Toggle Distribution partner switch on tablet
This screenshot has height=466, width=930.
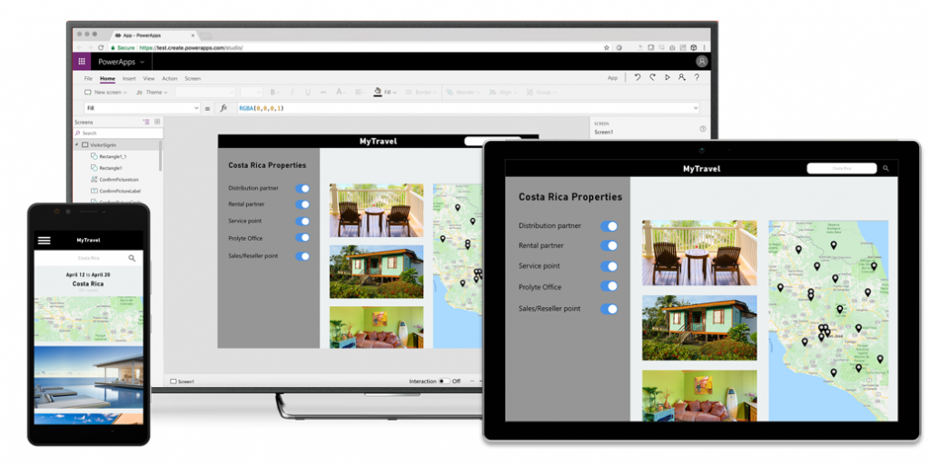609,226
